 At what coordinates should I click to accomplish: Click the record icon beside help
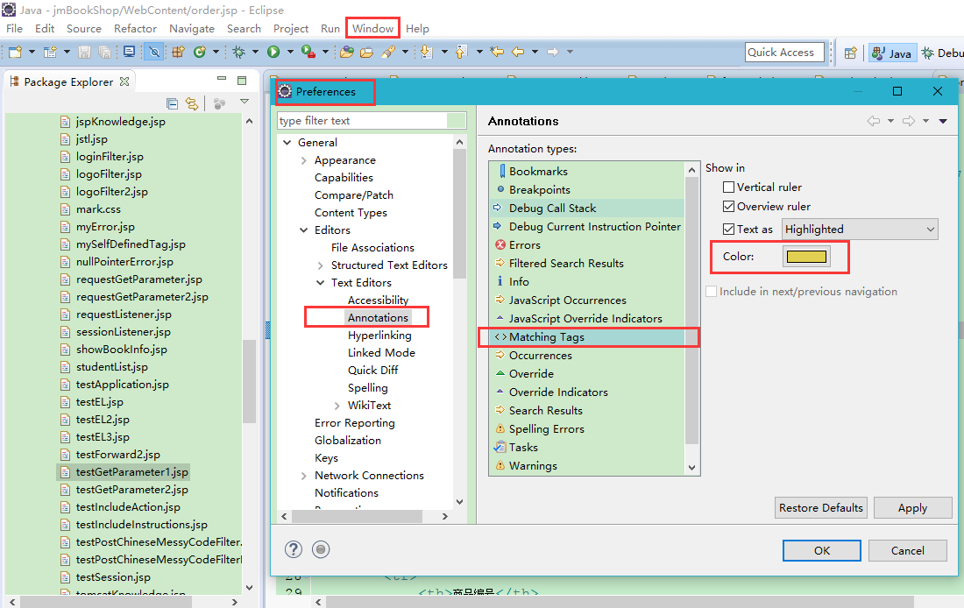[321, 549]
